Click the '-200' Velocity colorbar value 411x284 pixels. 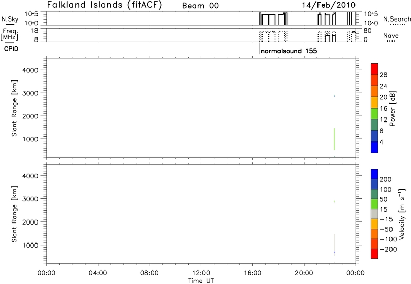pos(388,249)
